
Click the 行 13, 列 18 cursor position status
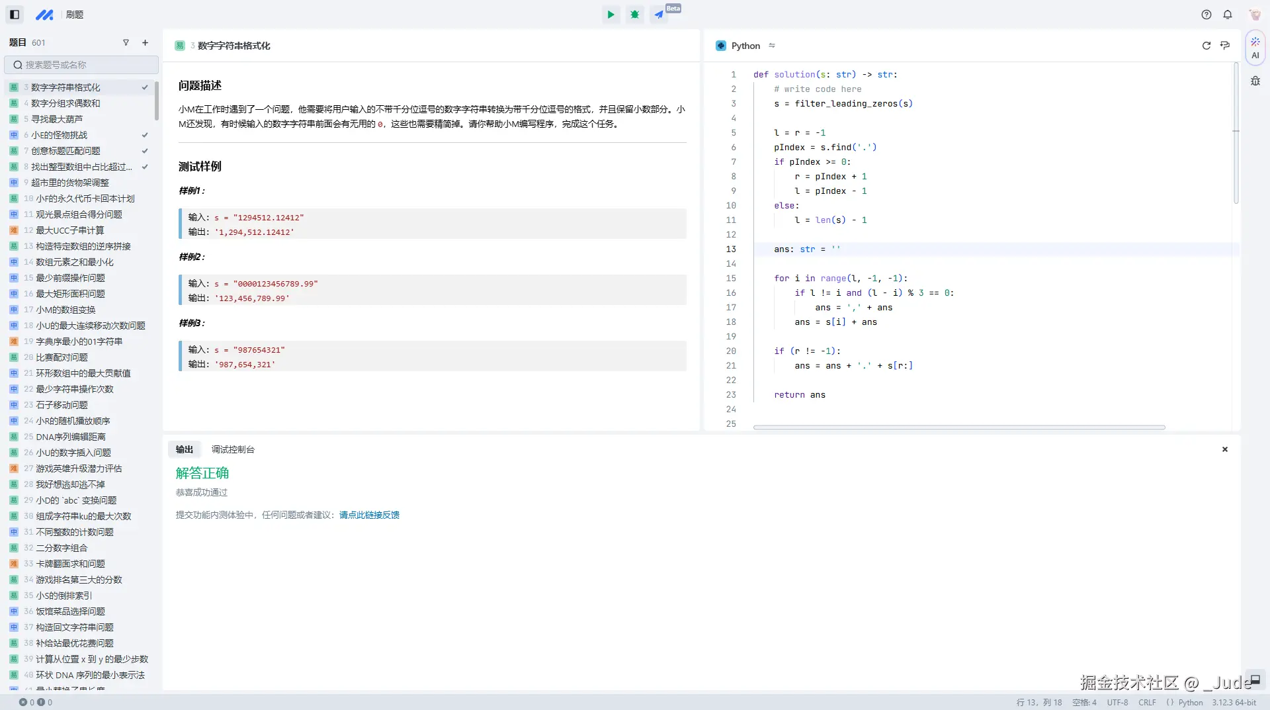(x=1038, y=702)
